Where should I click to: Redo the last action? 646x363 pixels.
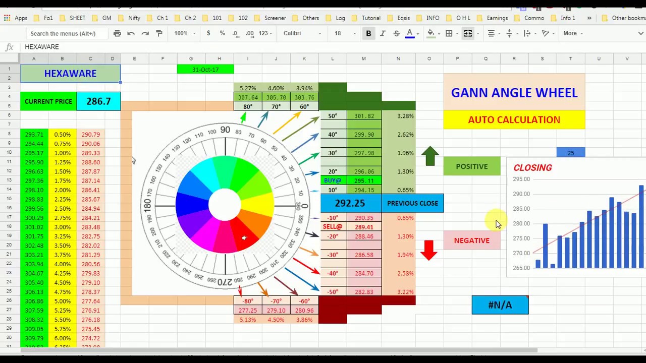(x=145, y=33)
